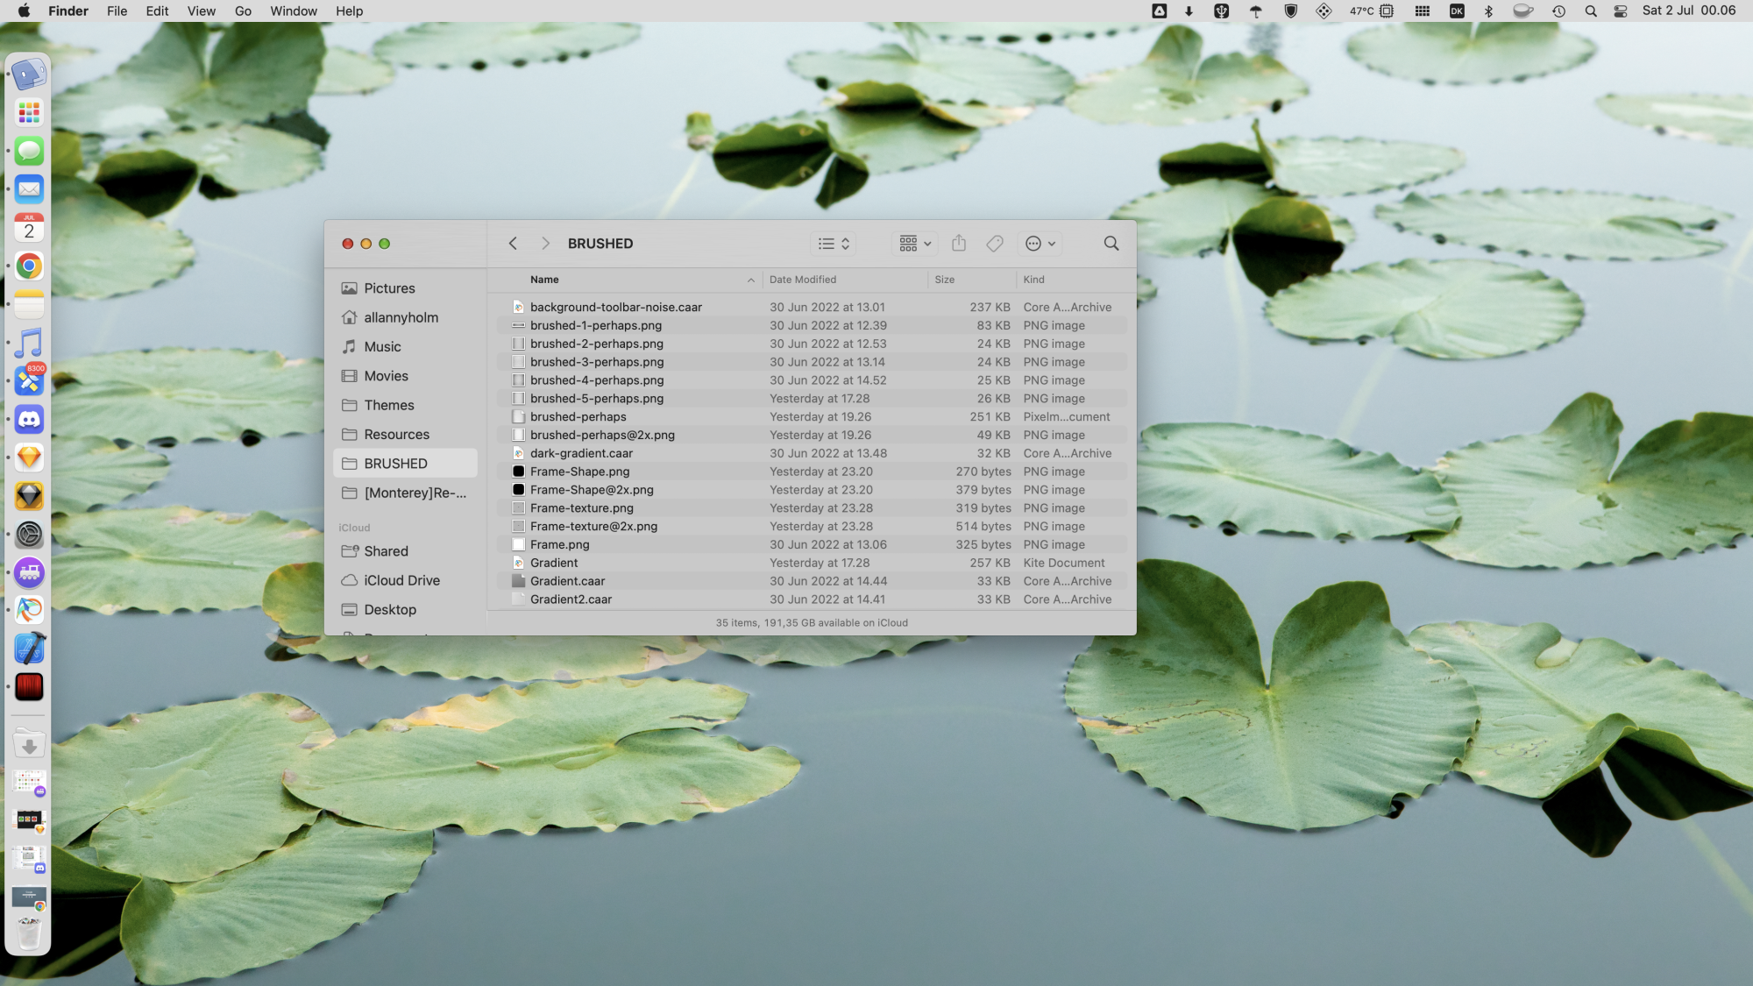Go back with the left chevron

pyautogui.click(x=513, y=244)
